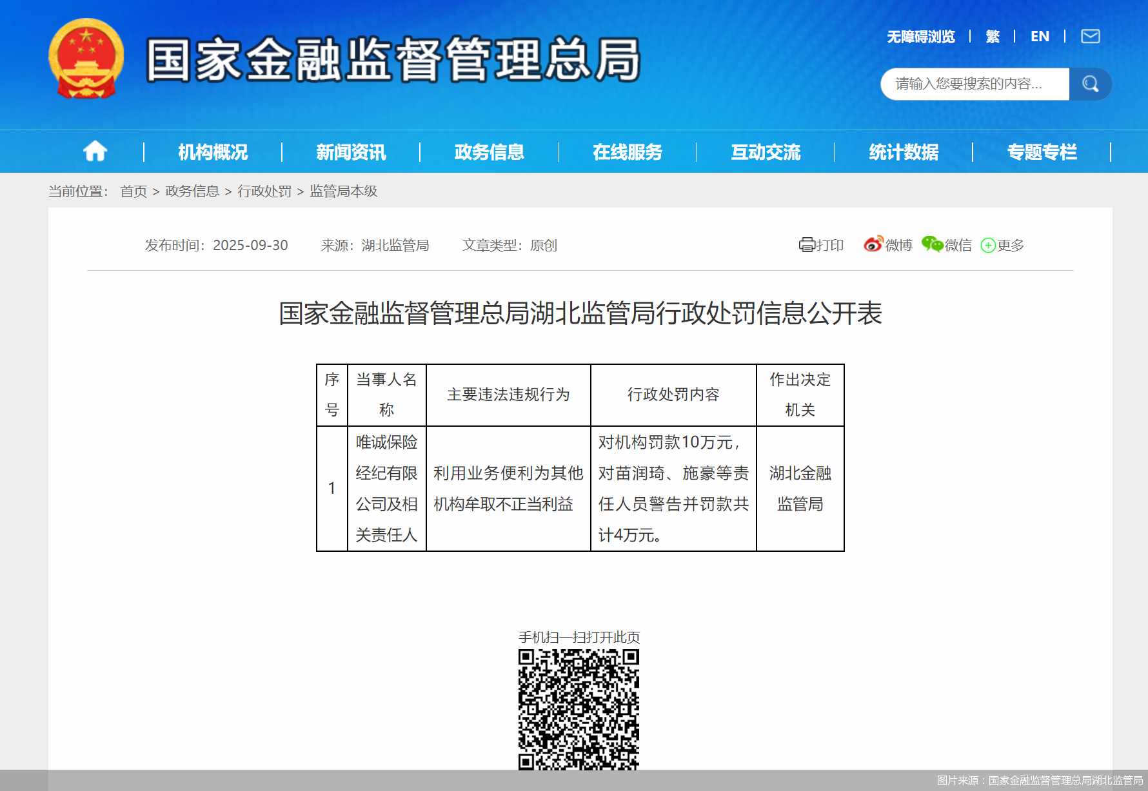Click 行政处罚 breadcrumb link
This screenshot has width=1148, height=791.
coord(264,191)
